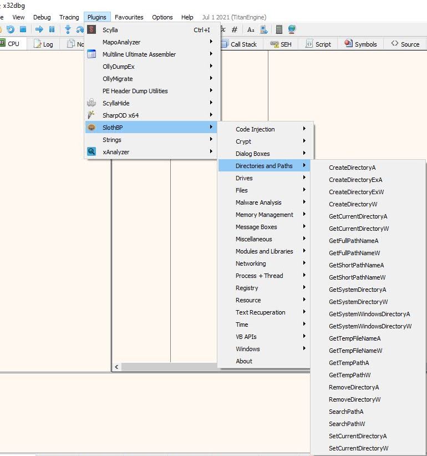
Task: Open the Favourites menu
Action: (x=129, y=17)
